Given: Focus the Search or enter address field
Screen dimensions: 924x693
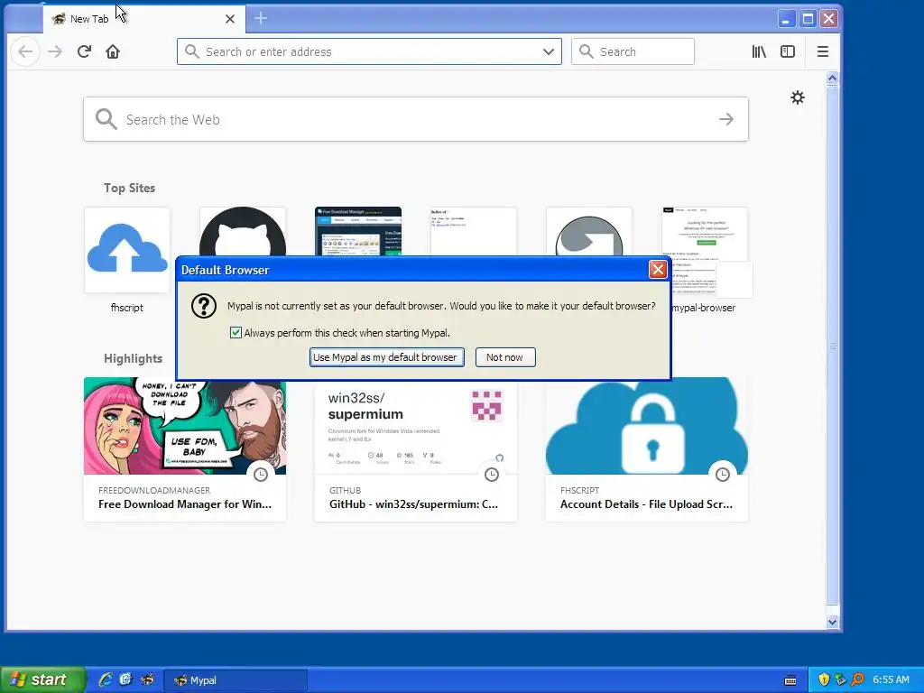Looking at the screenshot, I should click(x=369, y=51).
